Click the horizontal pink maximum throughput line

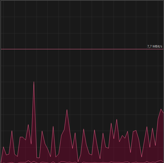click(x=82, y=49)
